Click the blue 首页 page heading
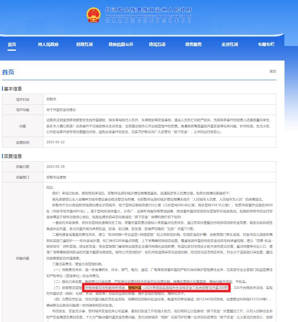 [x=8, y=72]
